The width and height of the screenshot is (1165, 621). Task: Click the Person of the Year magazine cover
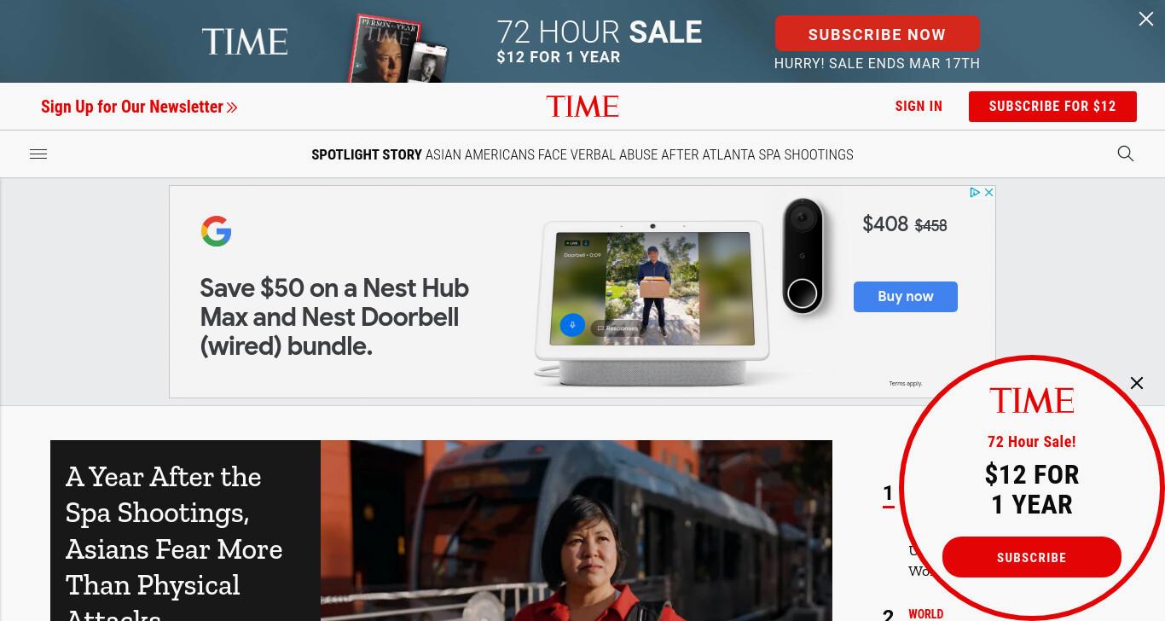point(389,49)
